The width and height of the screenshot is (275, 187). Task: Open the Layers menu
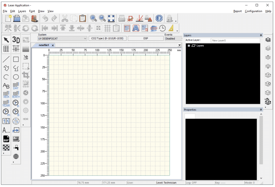(x=22, y=11)
